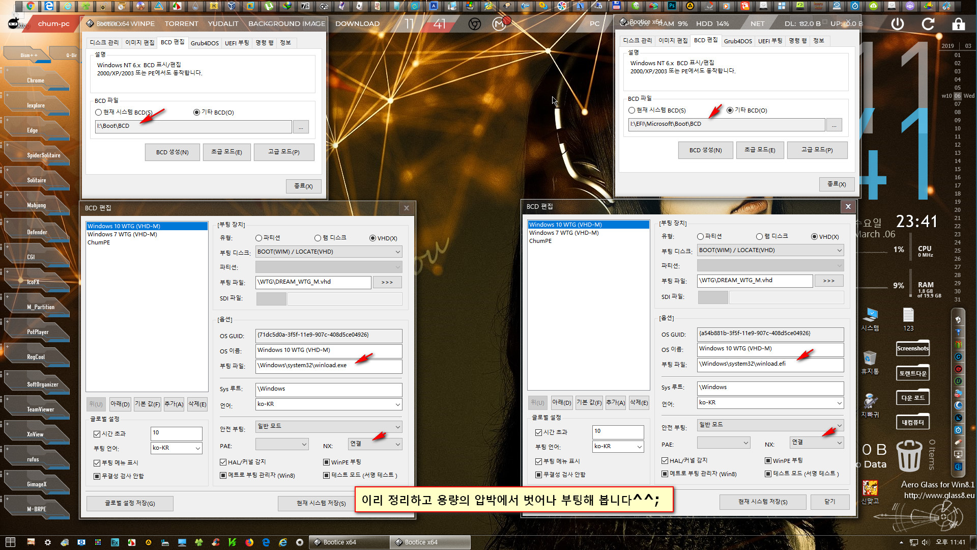Launch Firefox from the taskbar
The image size is (977, 550).
[249, 542]
